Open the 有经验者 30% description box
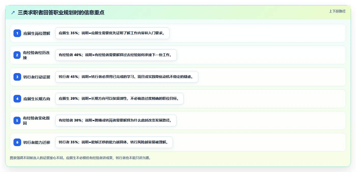 coord(116,121)
